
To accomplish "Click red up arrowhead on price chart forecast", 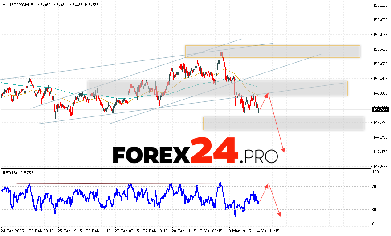I will tap(267, 94).
